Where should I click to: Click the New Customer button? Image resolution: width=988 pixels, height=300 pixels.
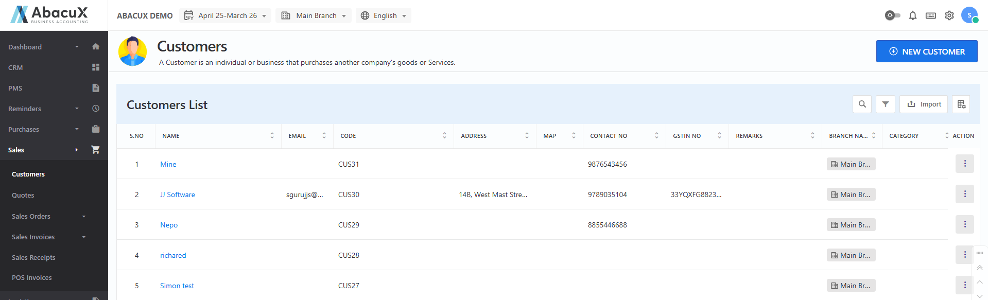926,51
